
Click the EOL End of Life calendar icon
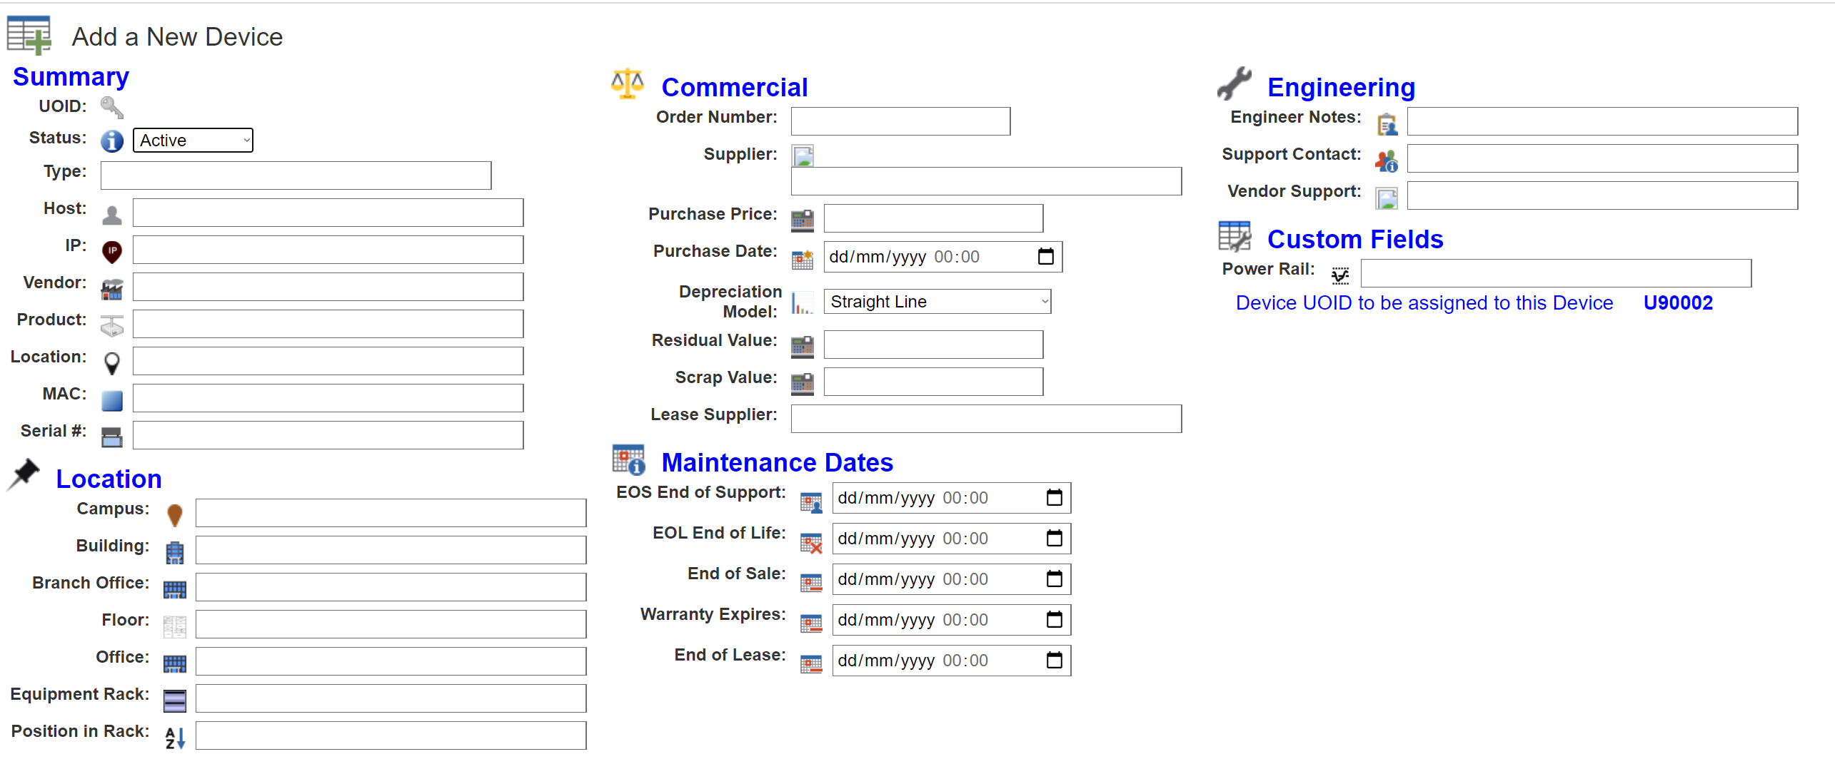click(x=811, y=544)
